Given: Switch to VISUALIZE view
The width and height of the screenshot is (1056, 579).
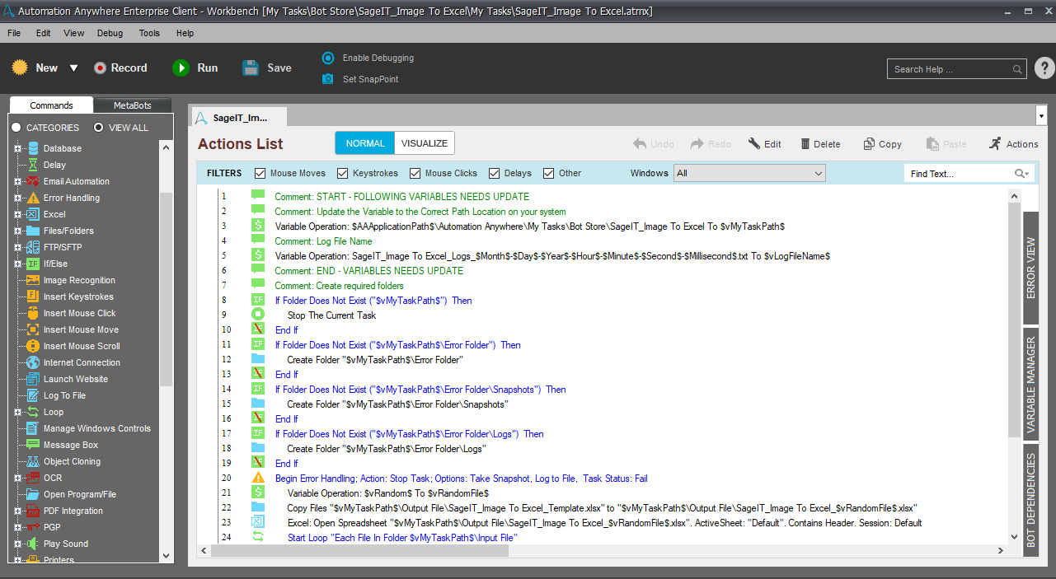Looking at the screenshot, I should (x=424, y=143).
